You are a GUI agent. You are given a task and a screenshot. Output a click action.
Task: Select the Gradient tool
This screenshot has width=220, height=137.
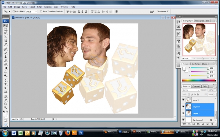click(5, 68)
